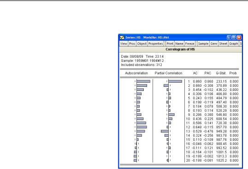Close the HS series window
The height and width of the screenshot is (169, 248).
[239, 37]
